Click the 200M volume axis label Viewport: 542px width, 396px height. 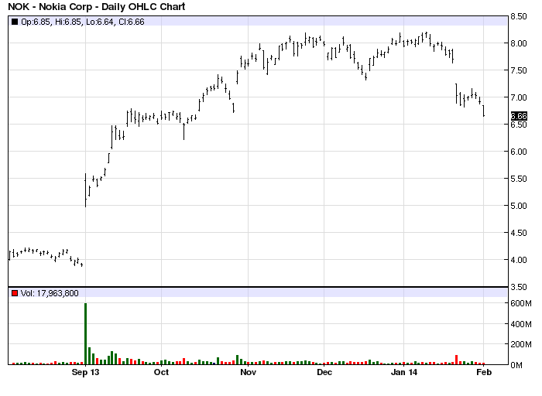tap(520, 344)
